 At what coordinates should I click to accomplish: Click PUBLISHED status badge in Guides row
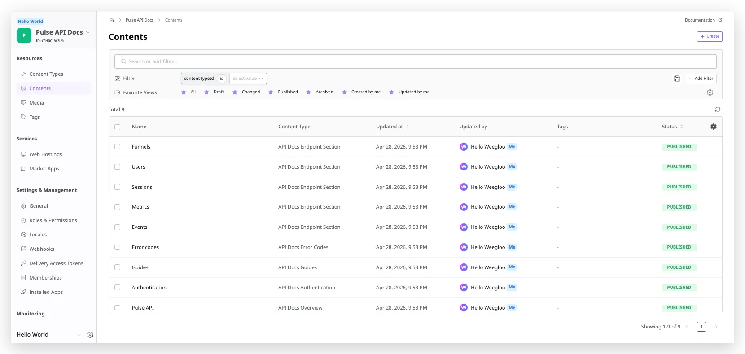679,267
